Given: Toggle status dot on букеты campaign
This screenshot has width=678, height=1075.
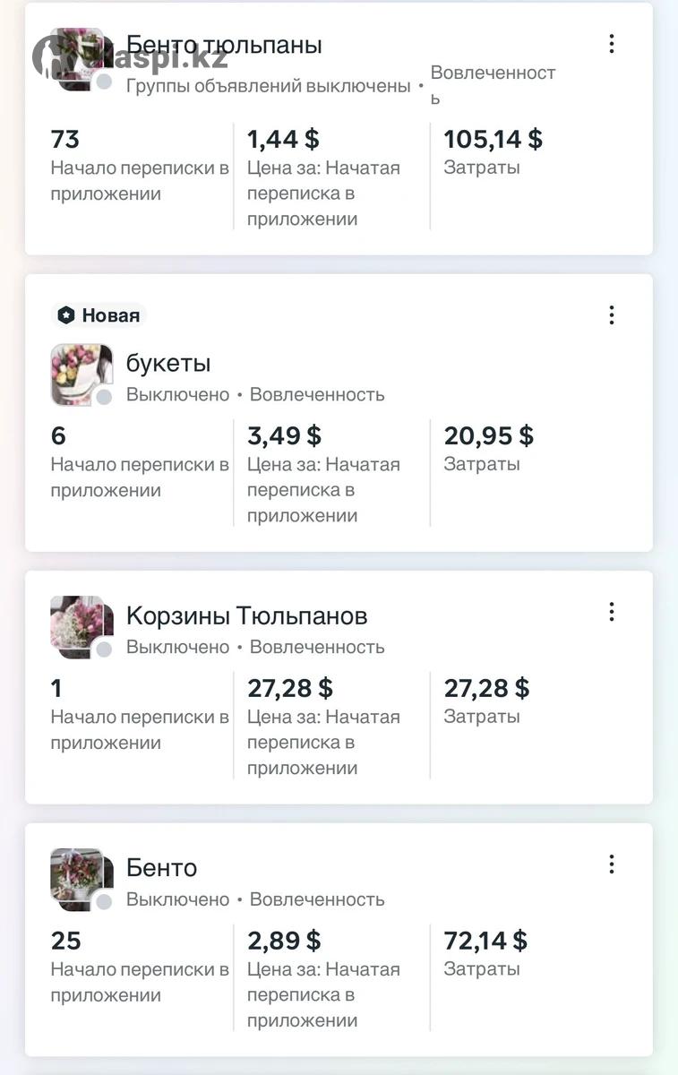Looking at the screenshot, I should (x=104, y=397).
